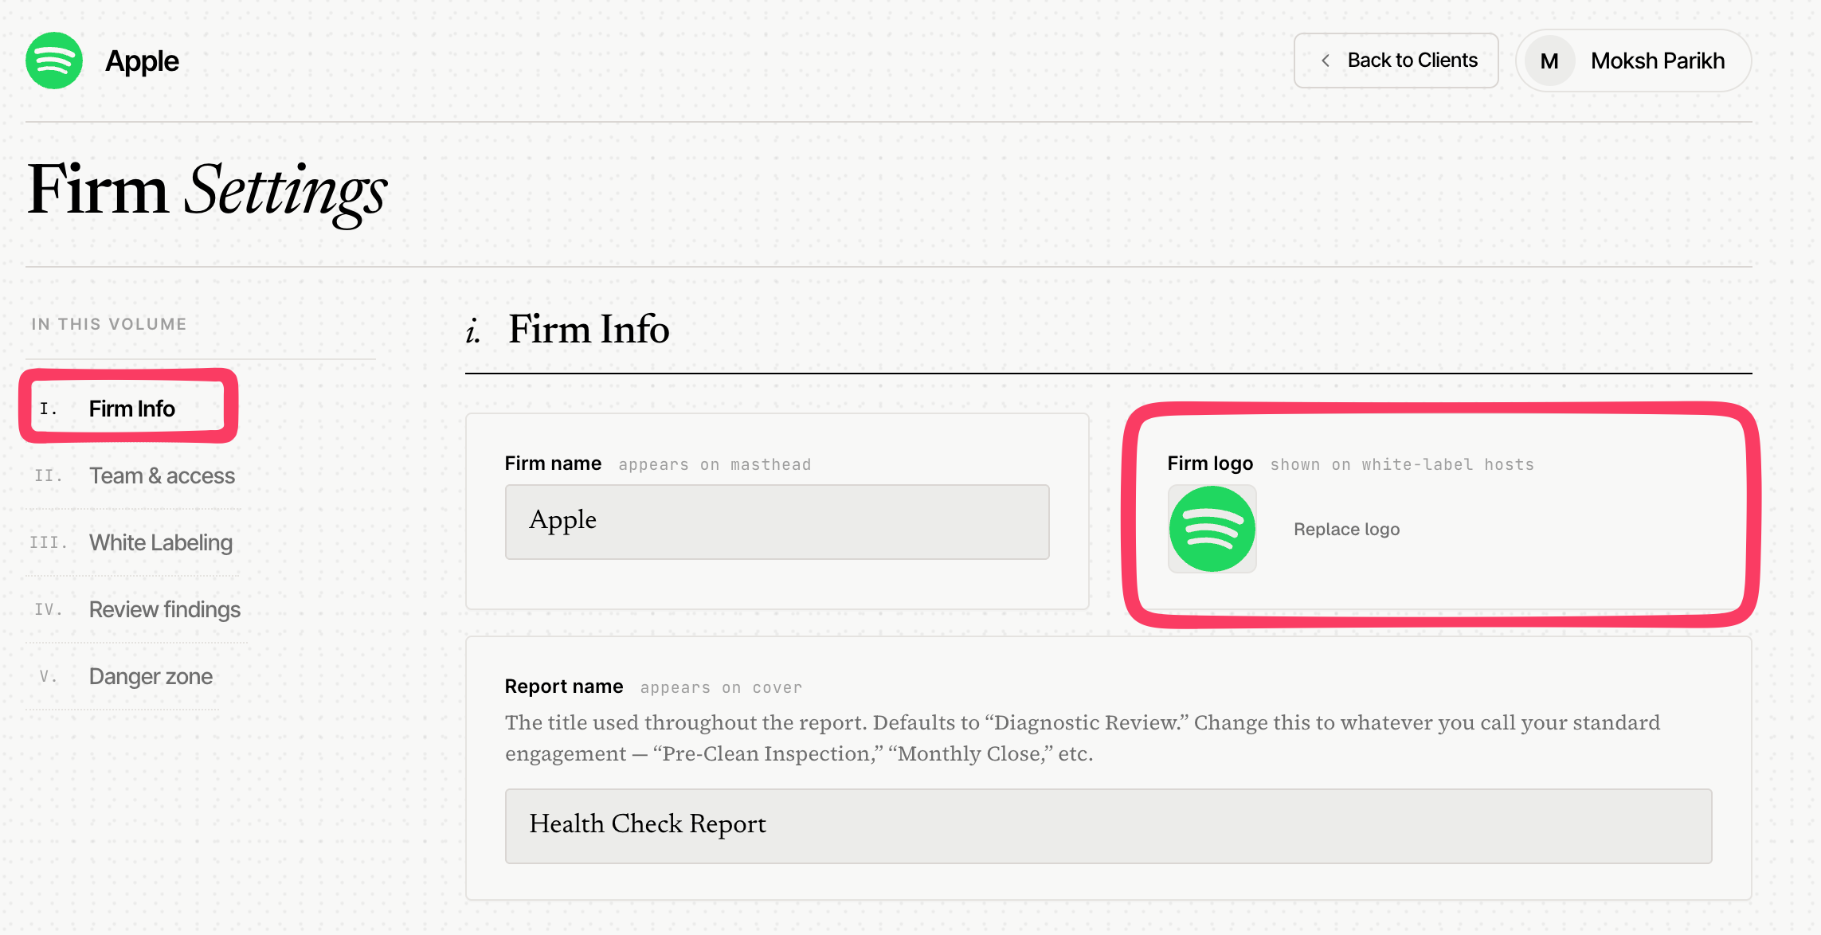Click the roman numeral I. marker

48,409
